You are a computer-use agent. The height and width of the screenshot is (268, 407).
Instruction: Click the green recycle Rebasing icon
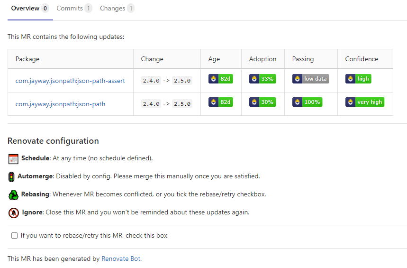click(13, 195)
